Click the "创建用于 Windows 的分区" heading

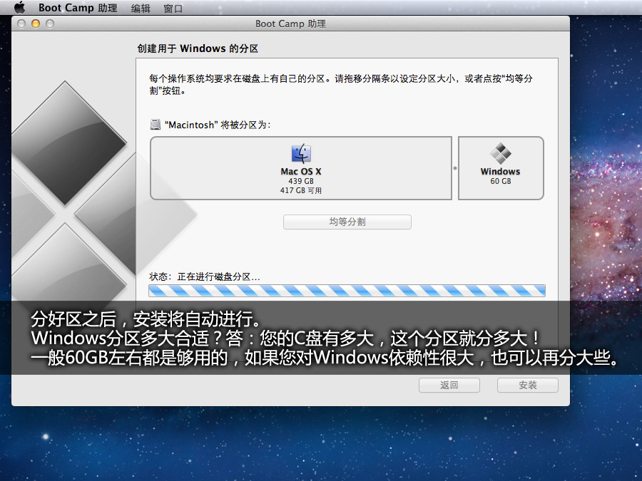[x=198, y=48]
